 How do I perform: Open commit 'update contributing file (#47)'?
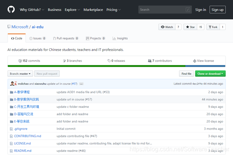tap(77, 136)
